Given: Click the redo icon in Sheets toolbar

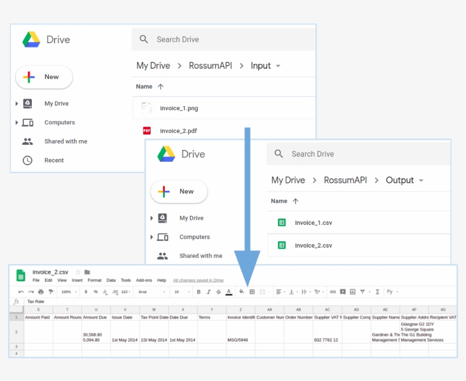Looking at the screenshot, I should coord(31,292).
